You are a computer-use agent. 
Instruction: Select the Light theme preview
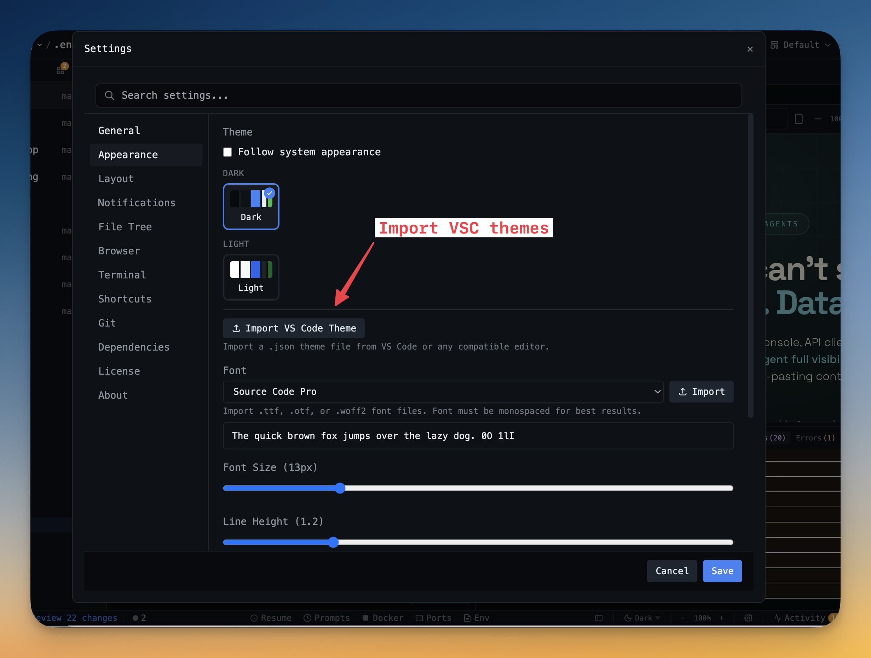[x=251, y=277]
